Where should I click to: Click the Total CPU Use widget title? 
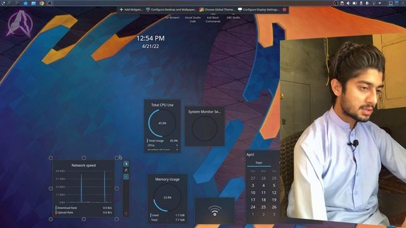(x=162, y=105)
